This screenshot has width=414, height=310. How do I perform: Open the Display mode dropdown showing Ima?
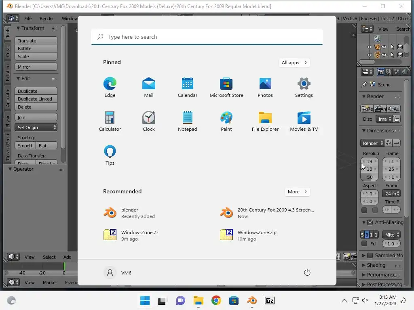[x=384, y=119]
